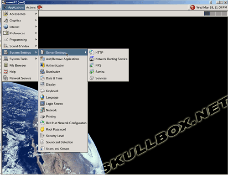Open the Actions panel menu
Image resolution: width=228 pixels, height=175 pixels.
(31, 7)
